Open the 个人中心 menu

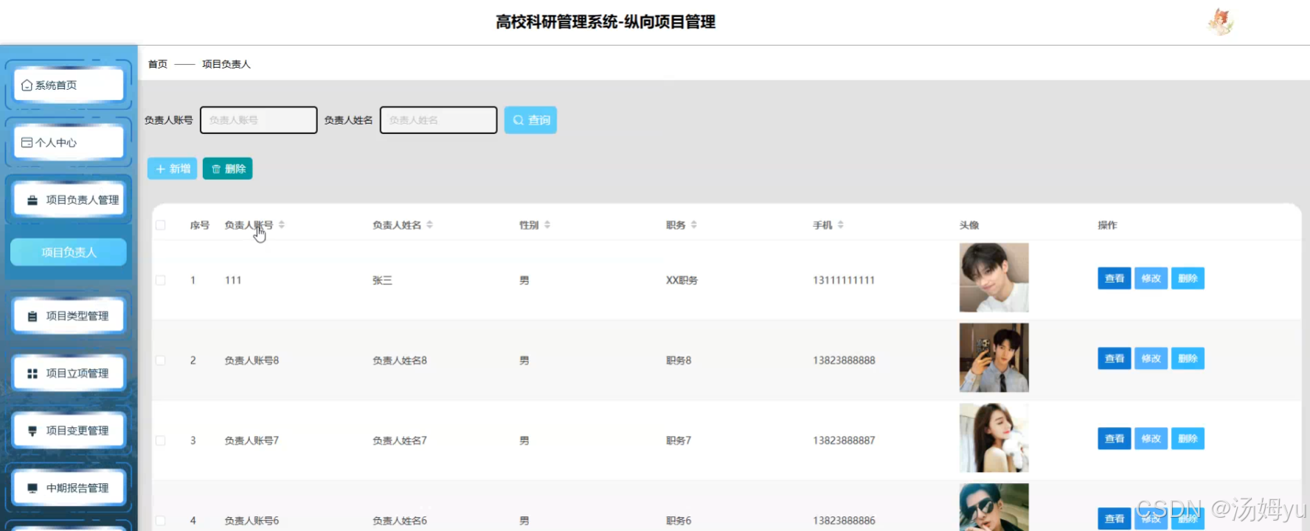[x=69, y=142]
